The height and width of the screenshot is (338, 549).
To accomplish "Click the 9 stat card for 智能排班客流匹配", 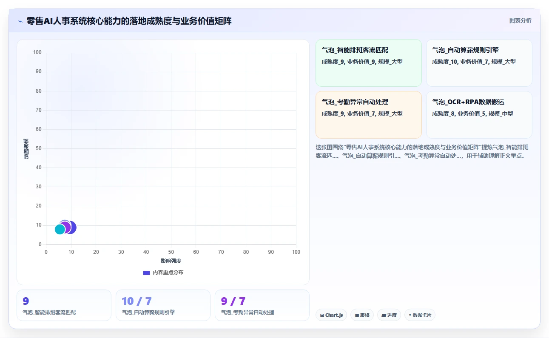I will point(64,305).
